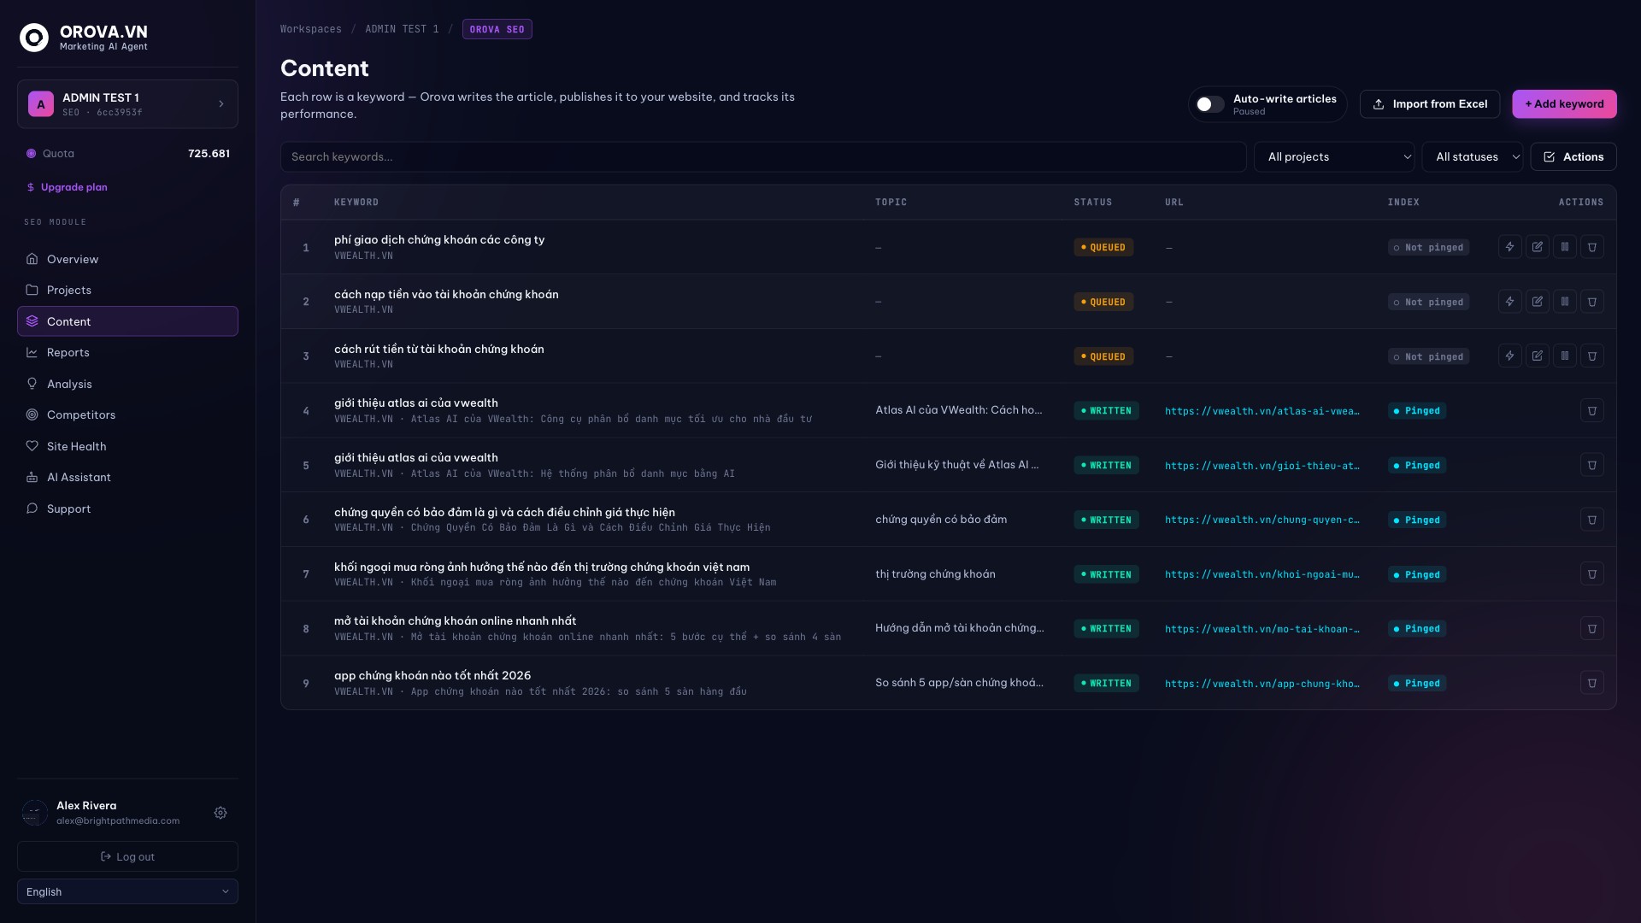The image size is (1641, 923).
Task: Open the vwealth.vn/app-chung-kho URL link
Action: click(x=1262, y=684)
